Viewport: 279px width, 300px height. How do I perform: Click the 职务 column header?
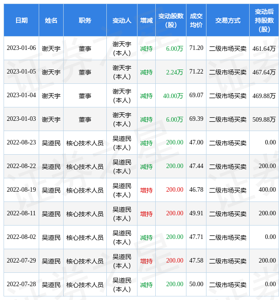(85, 20)
